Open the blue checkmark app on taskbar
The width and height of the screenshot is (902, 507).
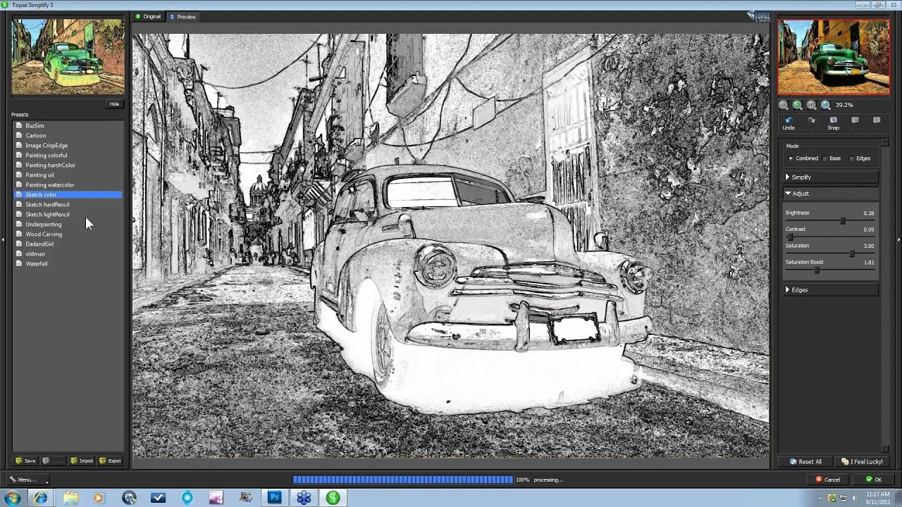click(x=158, y=498)
